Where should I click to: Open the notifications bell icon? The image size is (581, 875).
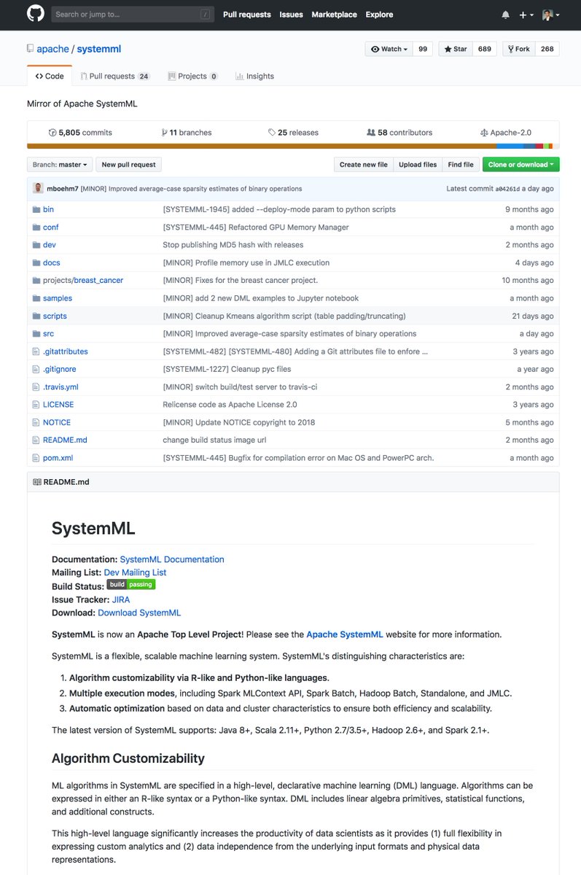tap(506, 15)
